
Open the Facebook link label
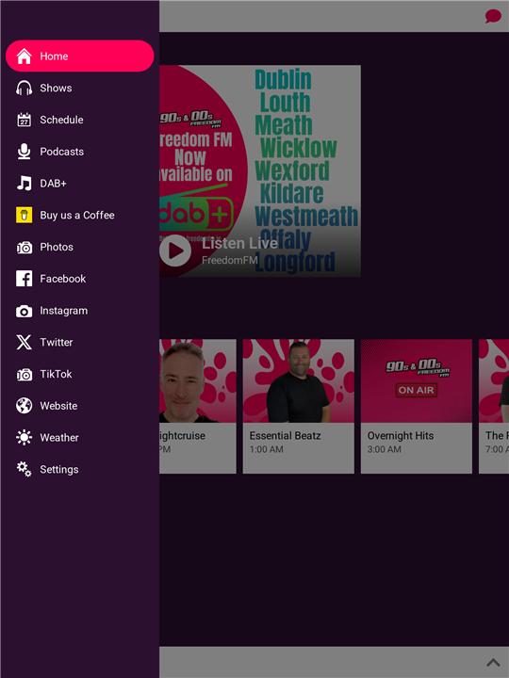(x=63, y=279)
